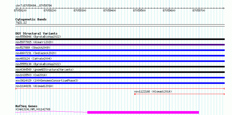Image resolution: width=232 pixels, height=115 pixels.
Task: Click ruler position 87059700
Action: [199, 10]
